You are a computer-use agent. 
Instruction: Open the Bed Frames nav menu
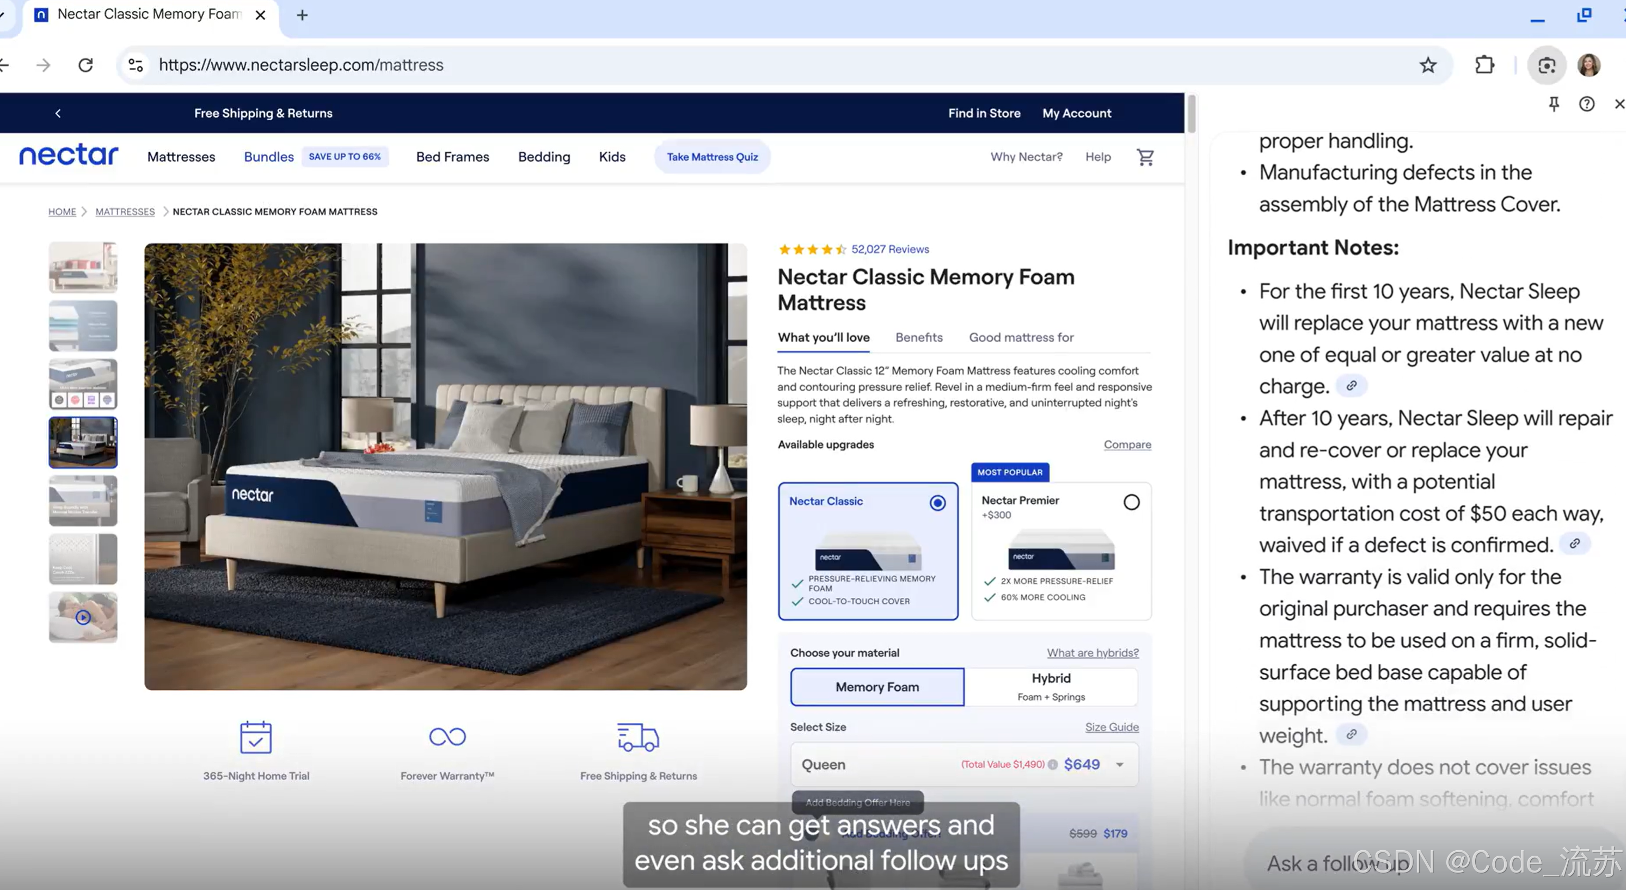click(x=452, y=157)
